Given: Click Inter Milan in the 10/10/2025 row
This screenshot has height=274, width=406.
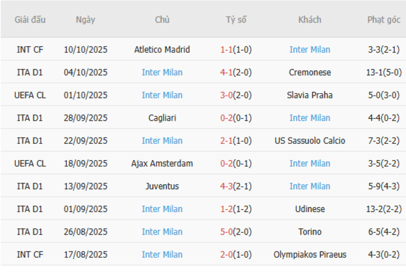Looking at the screenshot, I should click(310, 49).
